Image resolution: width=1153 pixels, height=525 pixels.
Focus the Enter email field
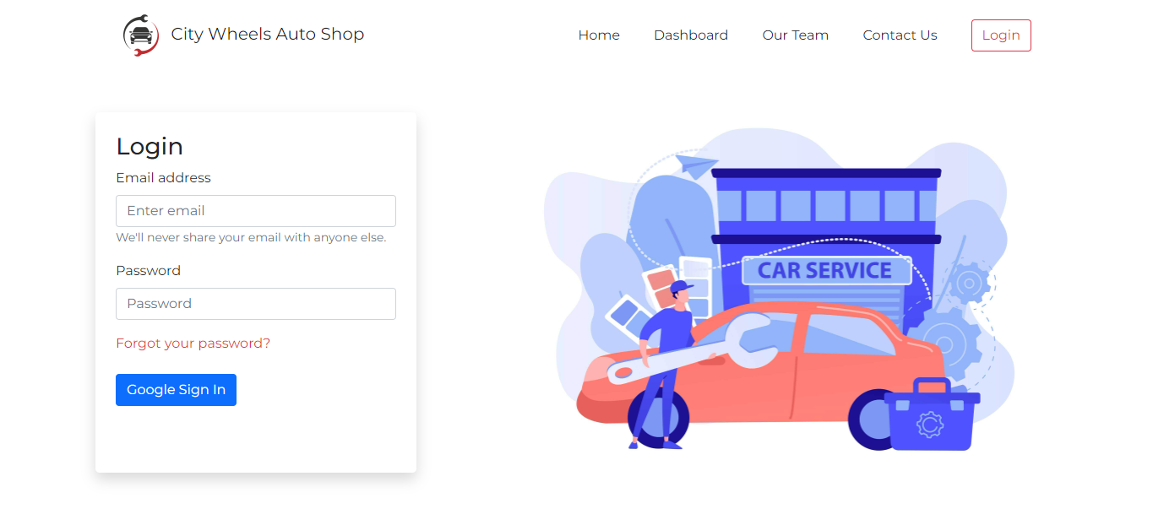tap(256, 211)
